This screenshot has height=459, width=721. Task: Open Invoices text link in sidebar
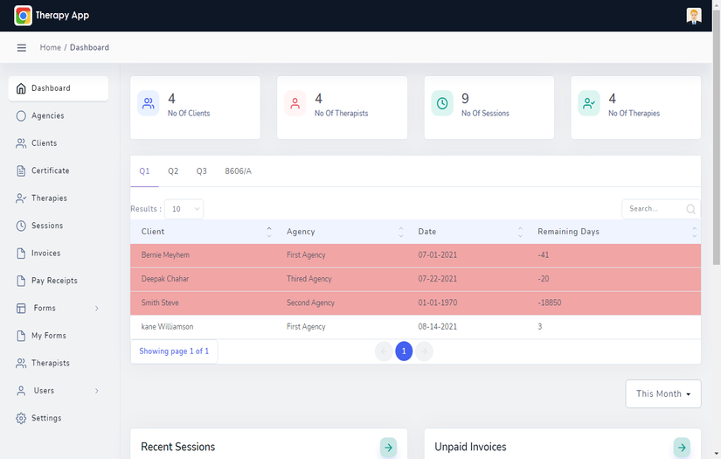(x=46, y=254)
